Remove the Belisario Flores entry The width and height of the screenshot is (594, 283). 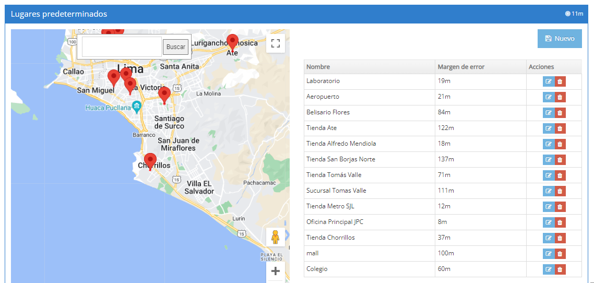pos(560,113)
